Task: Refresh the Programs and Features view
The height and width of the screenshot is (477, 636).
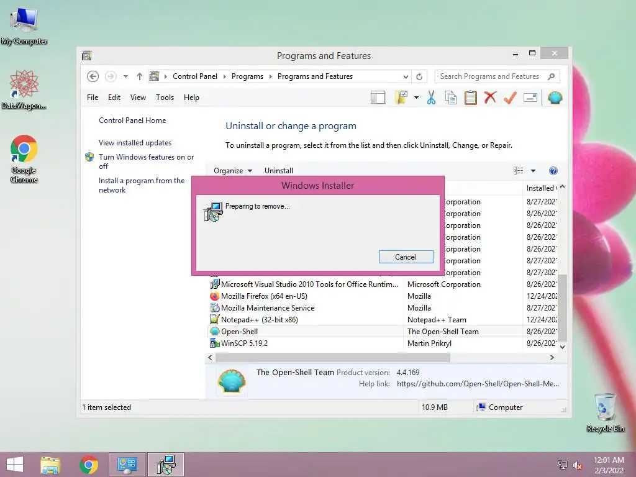Action: pyautogui.click(x=419, y=76)
